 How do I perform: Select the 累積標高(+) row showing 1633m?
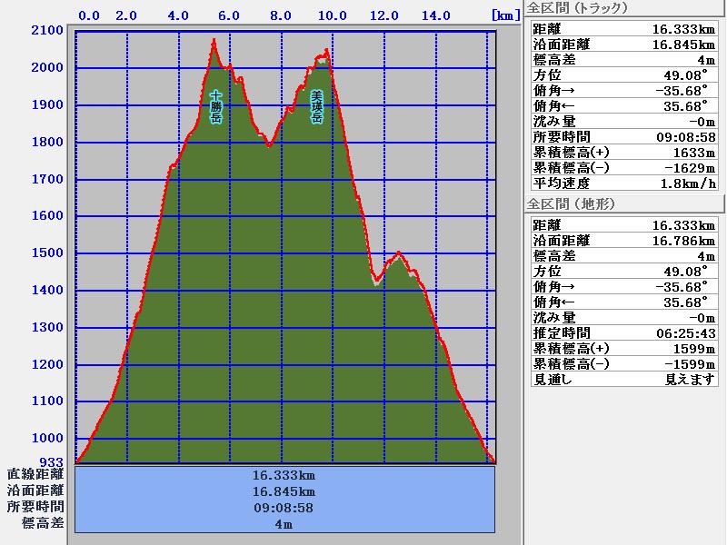[623, 152]
